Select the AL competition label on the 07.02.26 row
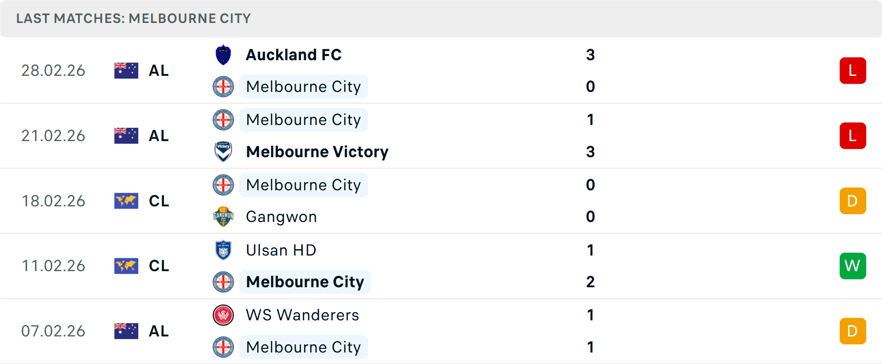 click(158, 331)
